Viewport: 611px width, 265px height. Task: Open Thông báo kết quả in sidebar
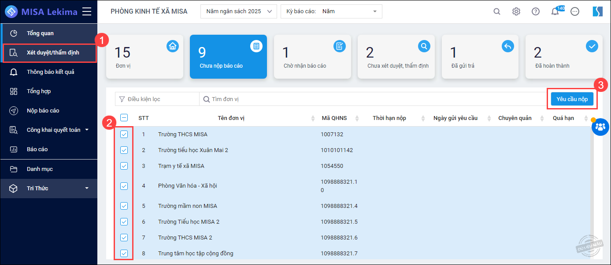click(x=50, y=72)
